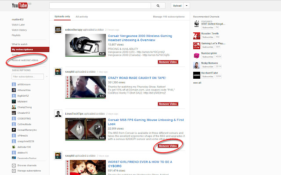Open the dailloder100 leaf avatar icon
Image resolution: width=281 pixels, height=175 pixels.
tap(14, 147)
